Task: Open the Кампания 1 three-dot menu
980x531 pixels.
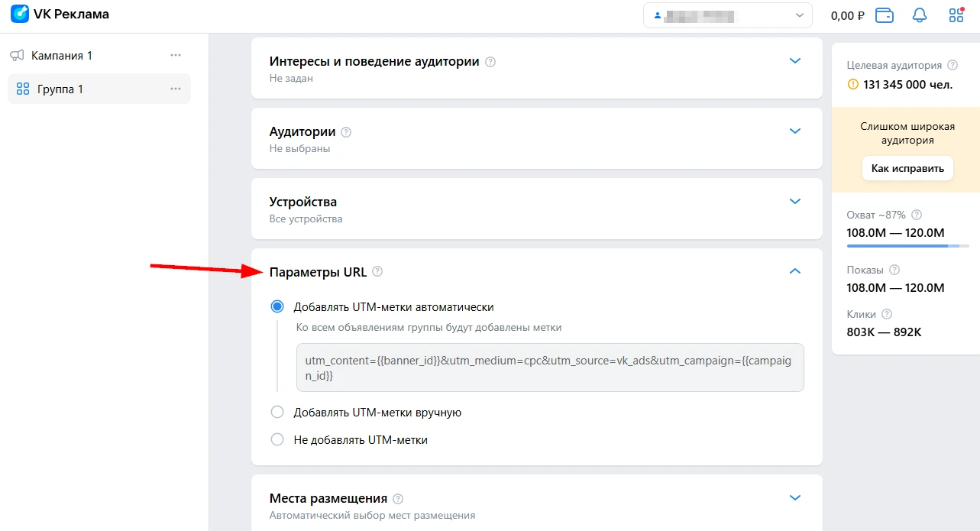Action: tap(176, 55)
